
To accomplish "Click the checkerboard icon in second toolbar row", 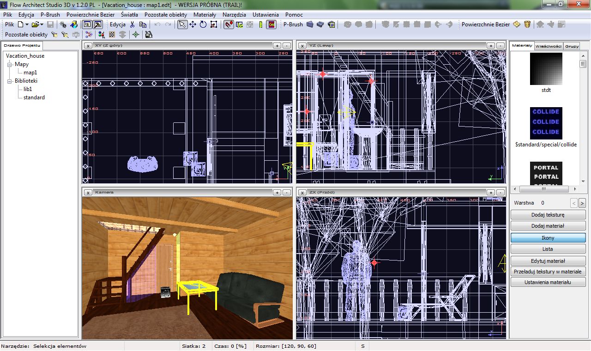I will pos(112,35).
